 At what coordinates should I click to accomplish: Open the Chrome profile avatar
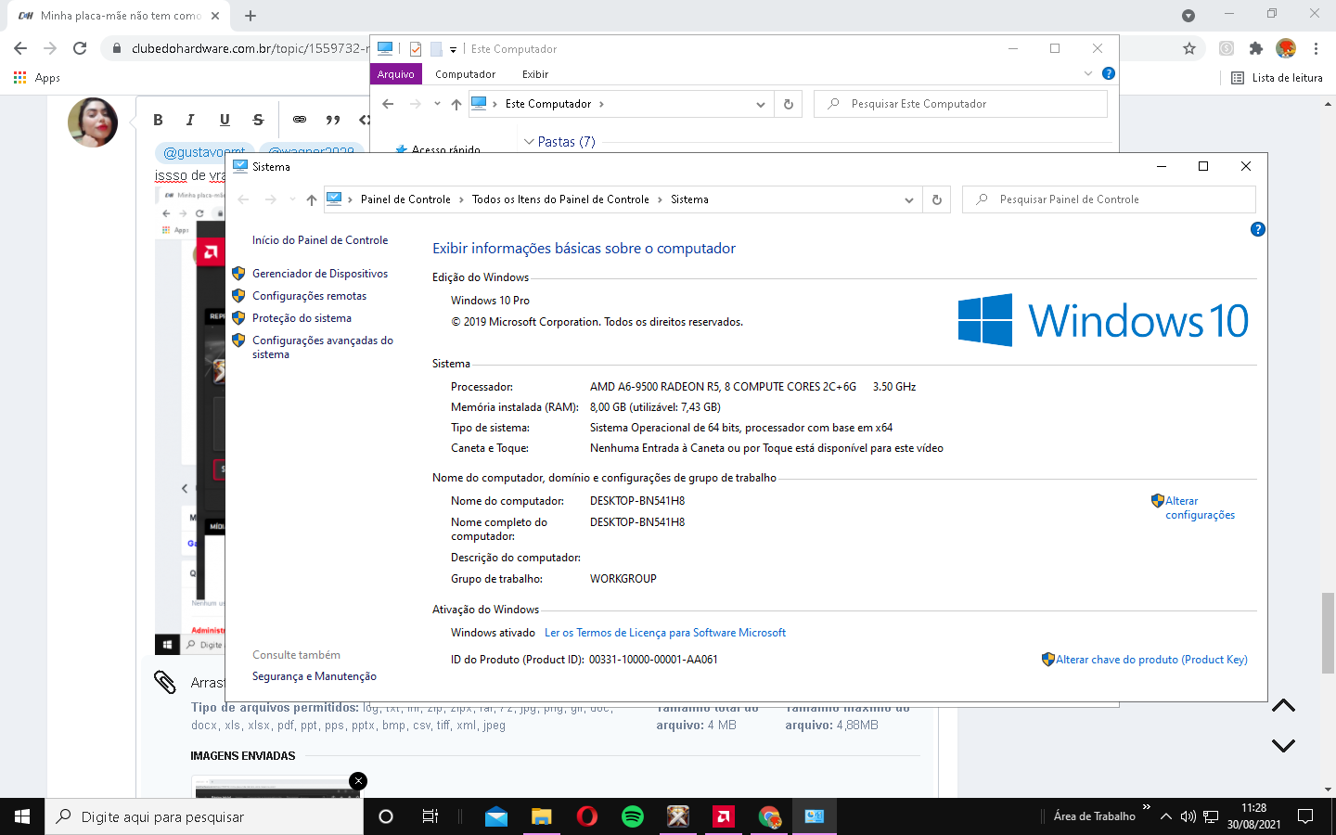click(1286, 48)
